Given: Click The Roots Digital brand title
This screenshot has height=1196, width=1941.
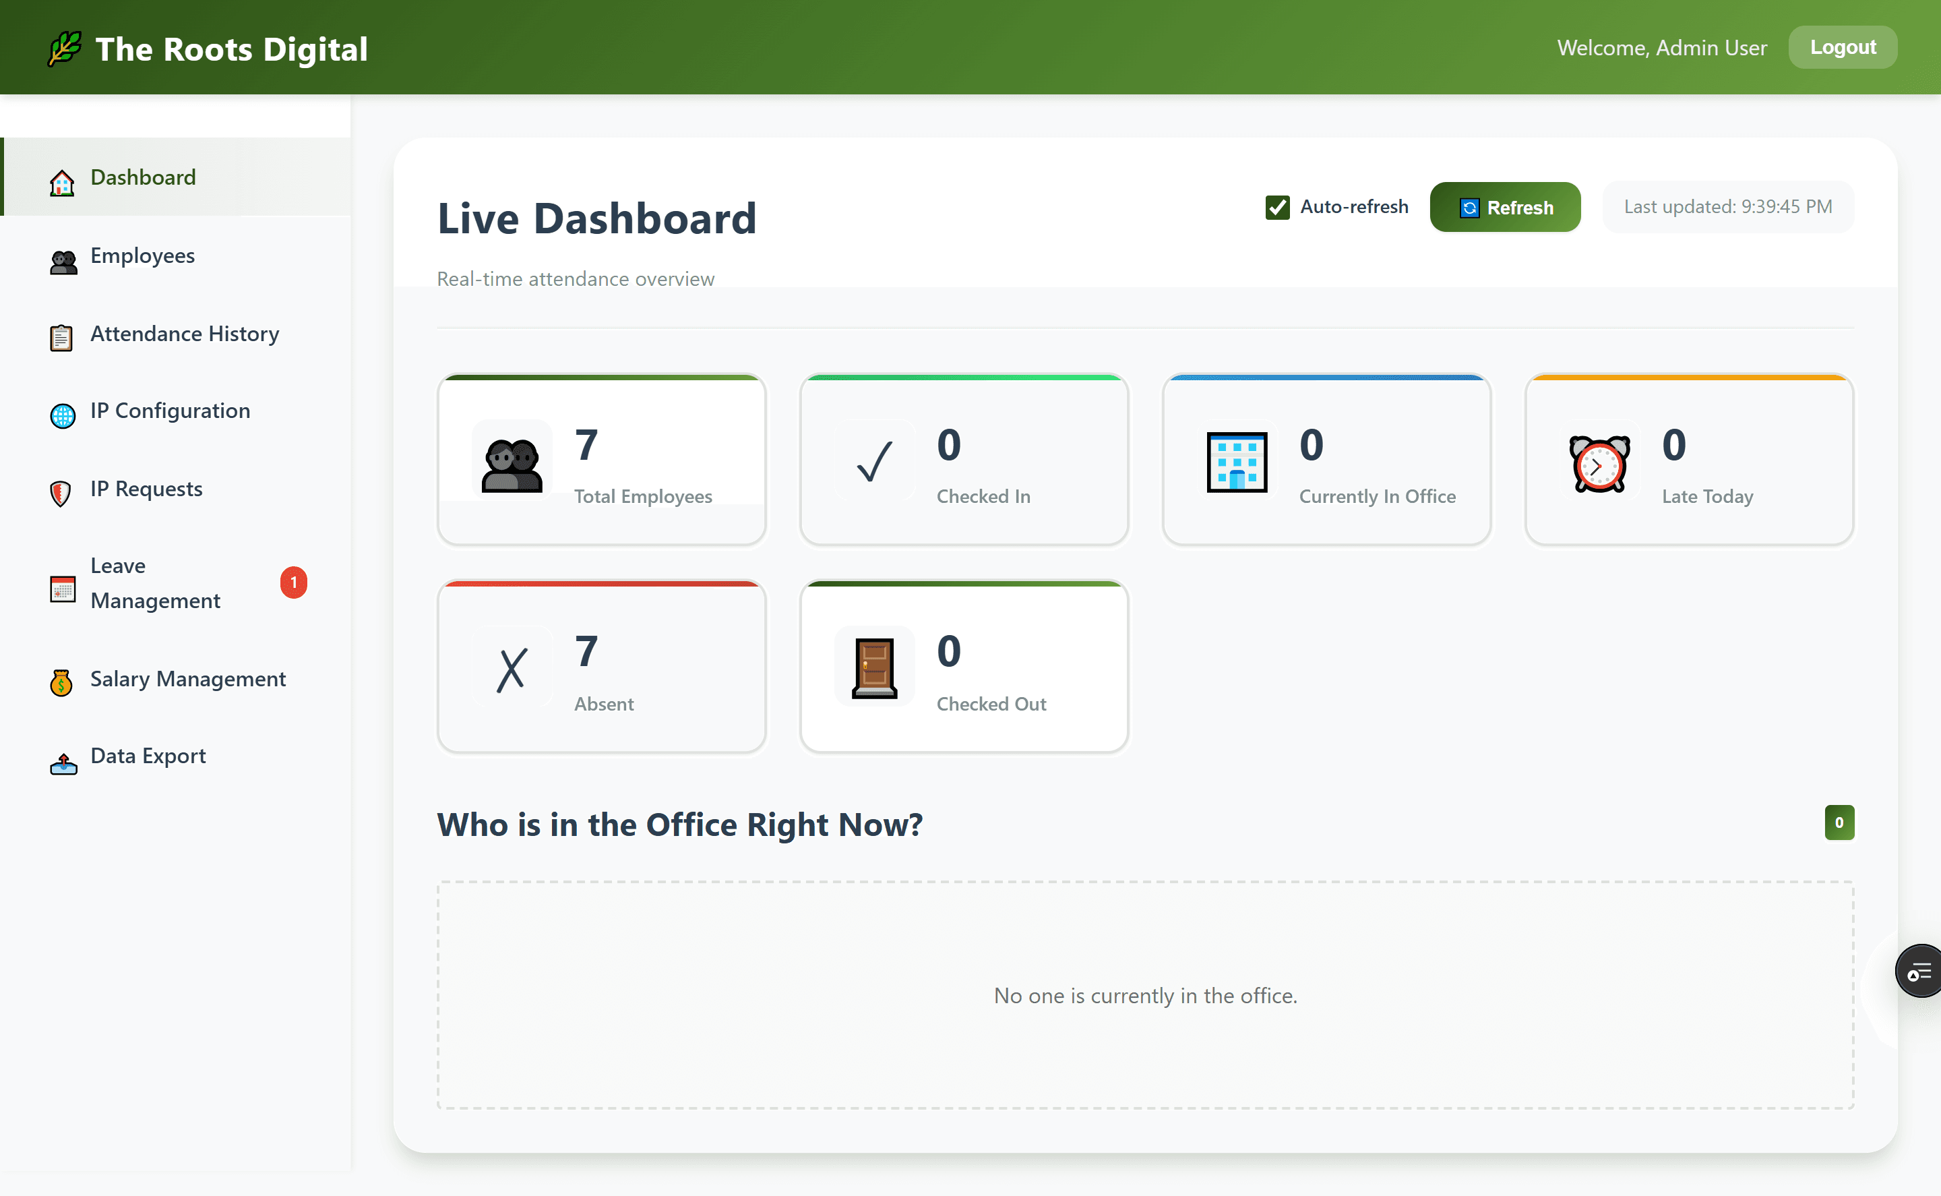Looking at the screenshot, I should point(232,49).
